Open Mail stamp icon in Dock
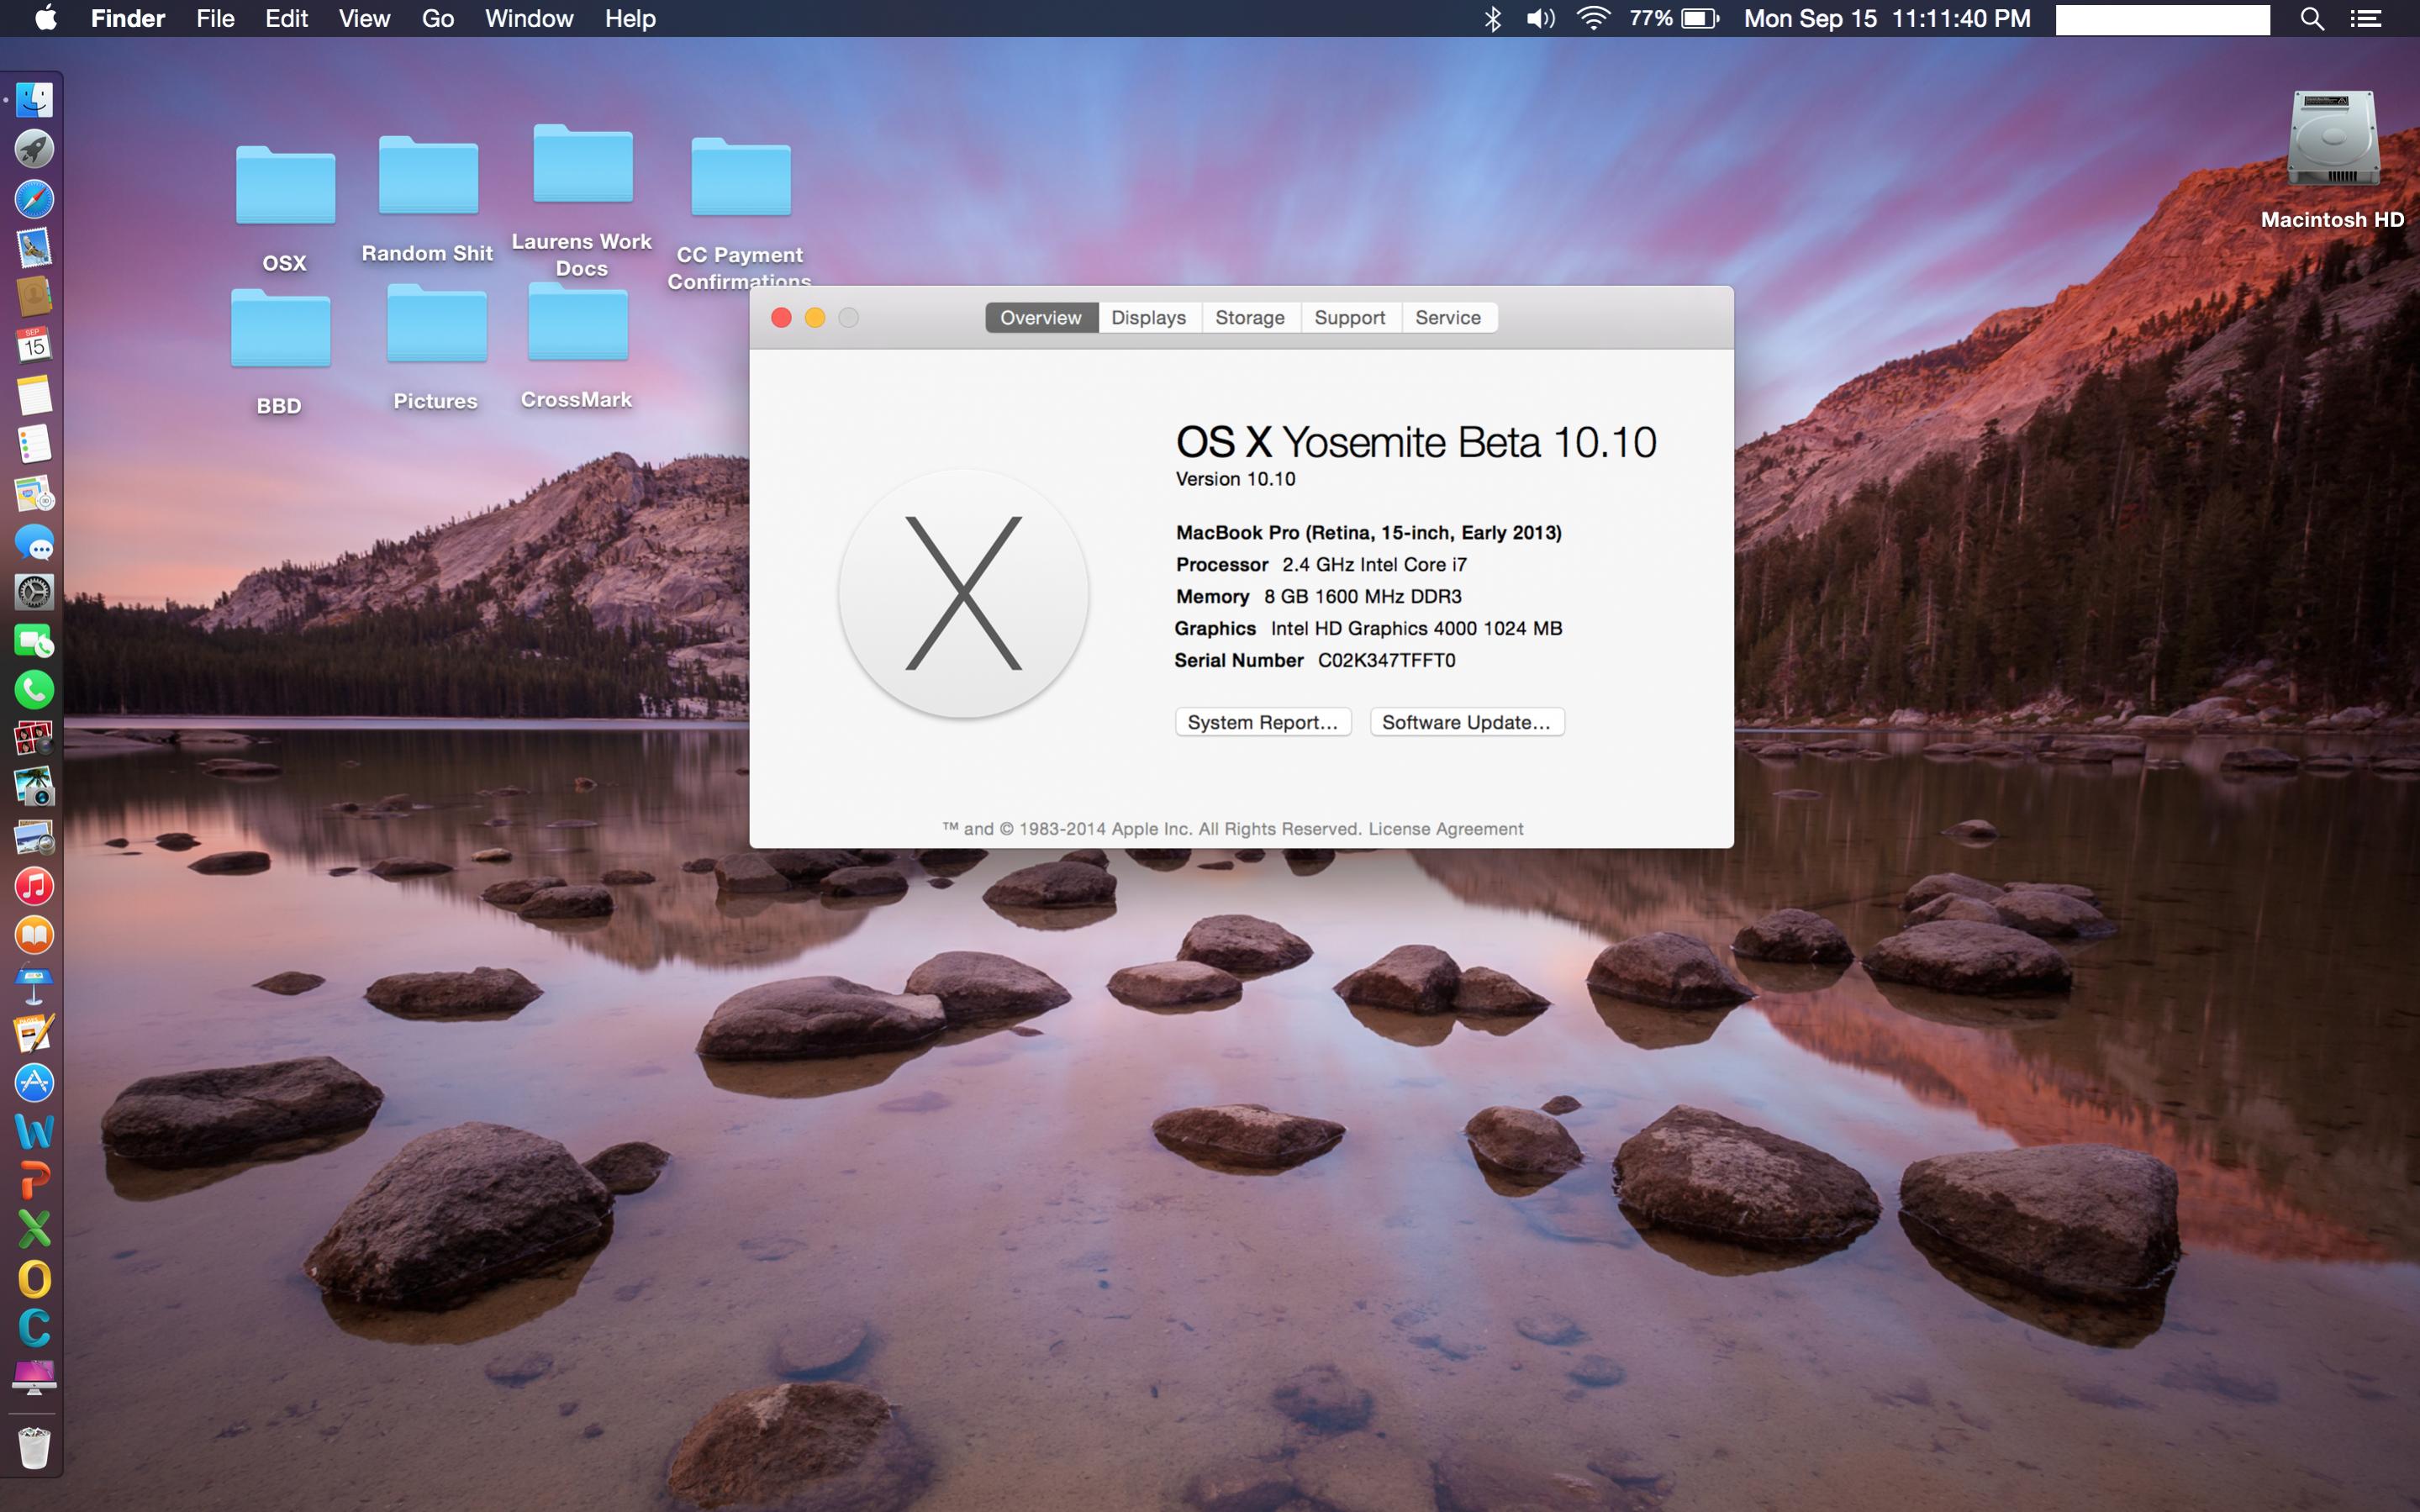This screenshot has width=2420, height=1512. point(34,248)
